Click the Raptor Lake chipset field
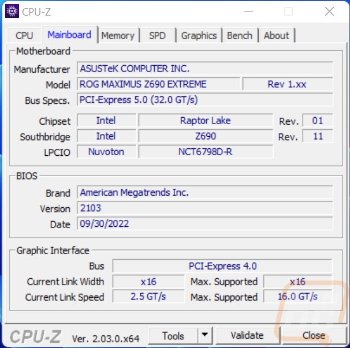Screen dimensions: 350x348 pyautogui.click(x=206, y=121)
